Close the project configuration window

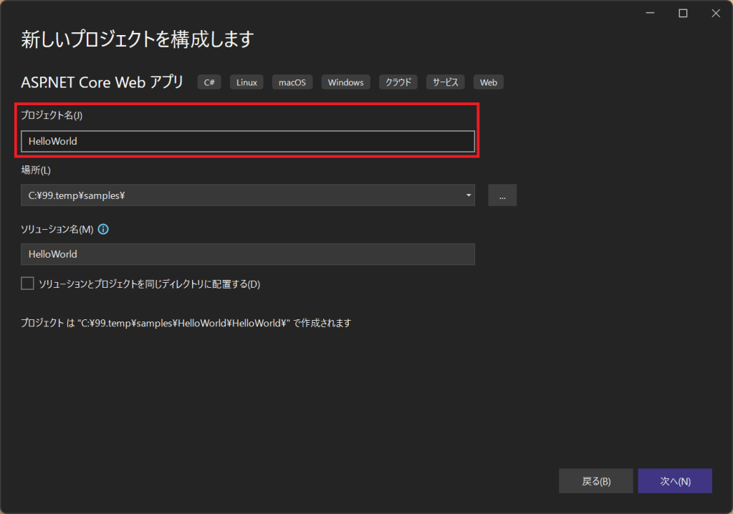(x=714, y=13)
